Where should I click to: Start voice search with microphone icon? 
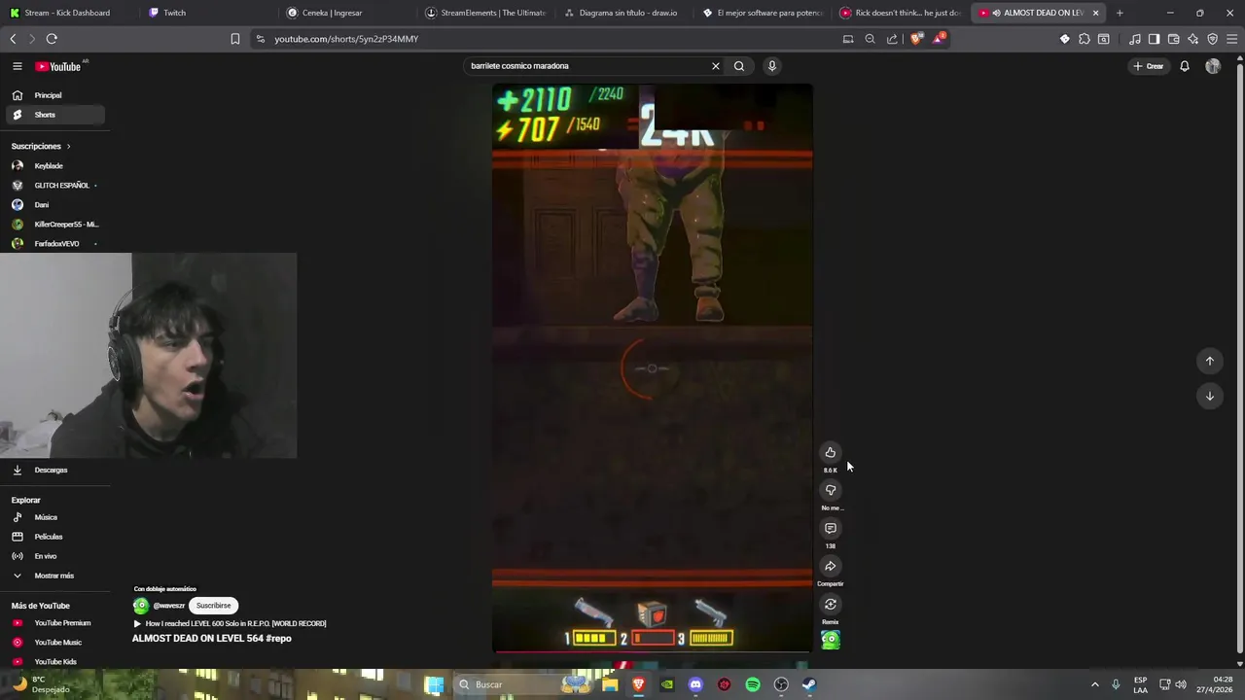pos(772,66)
